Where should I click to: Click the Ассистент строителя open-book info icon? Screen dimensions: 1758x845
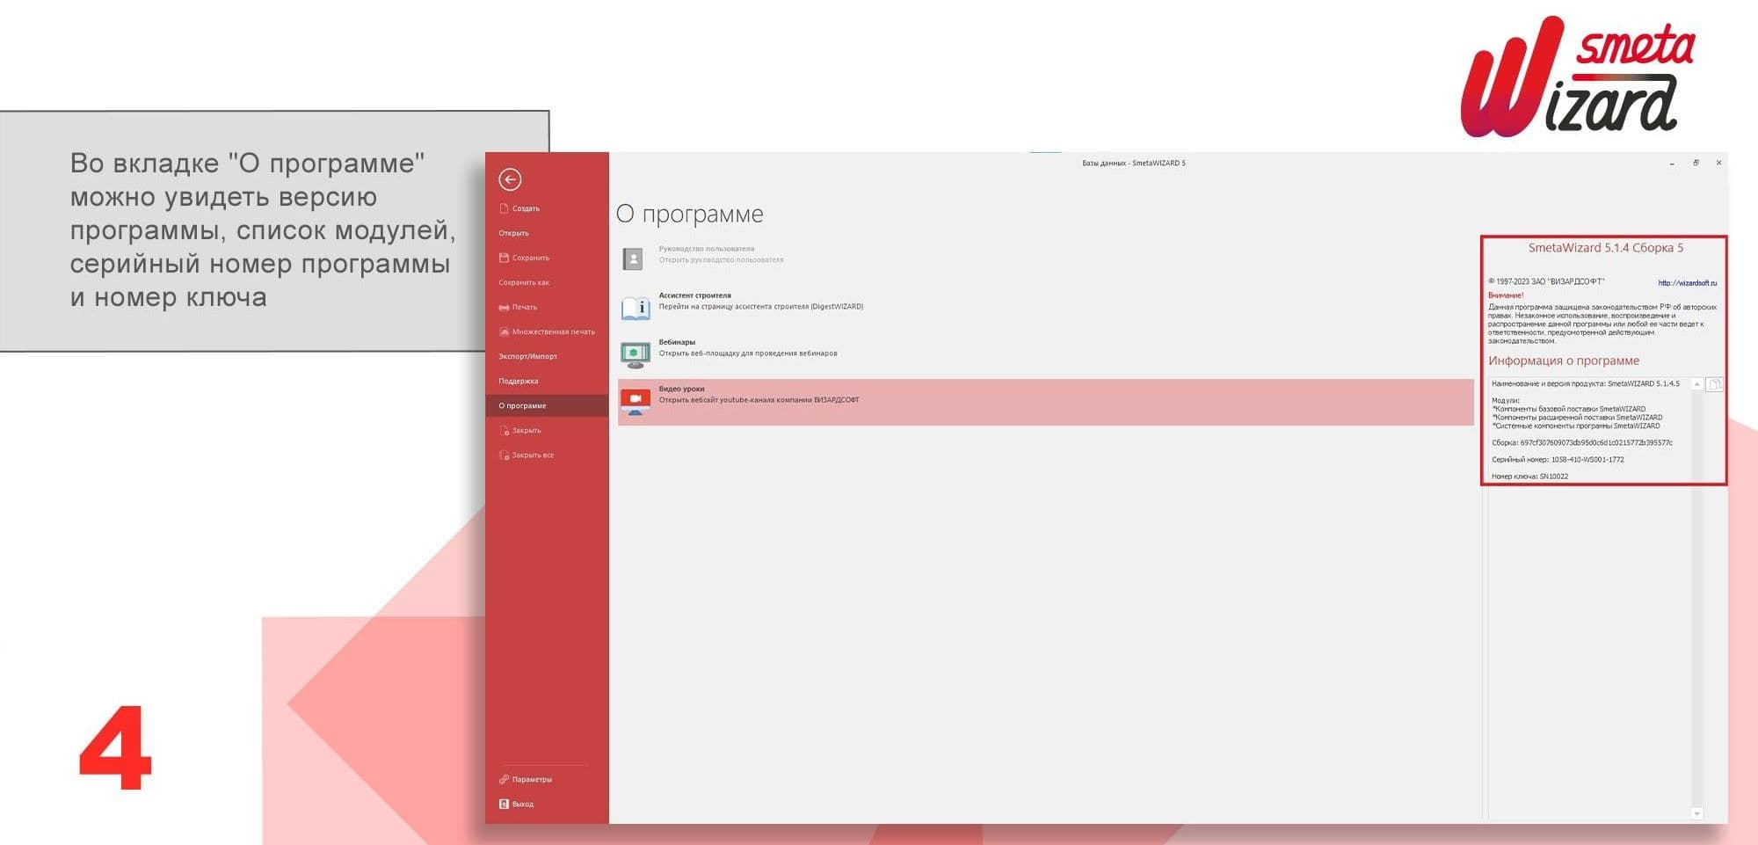point(636,307)
